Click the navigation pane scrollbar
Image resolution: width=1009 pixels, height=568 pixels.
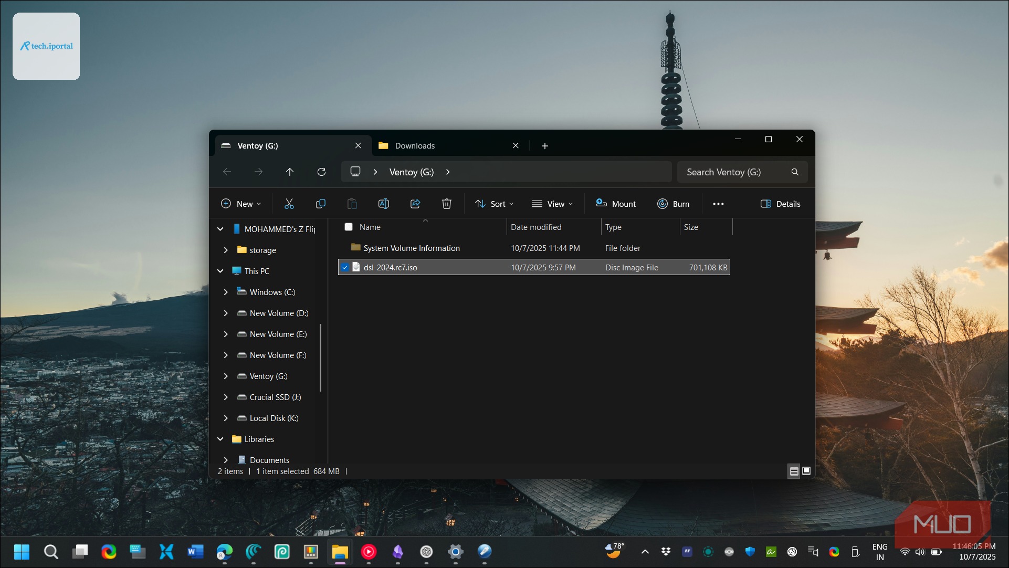[x=320, y=357]
